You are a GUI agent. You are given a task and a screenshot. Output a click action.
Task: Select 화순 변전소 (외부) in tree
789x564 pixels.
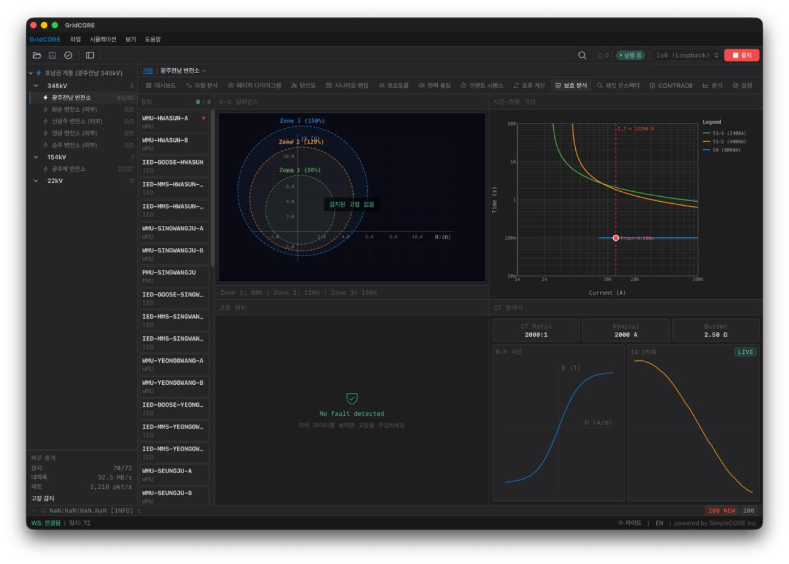(83, 109)
